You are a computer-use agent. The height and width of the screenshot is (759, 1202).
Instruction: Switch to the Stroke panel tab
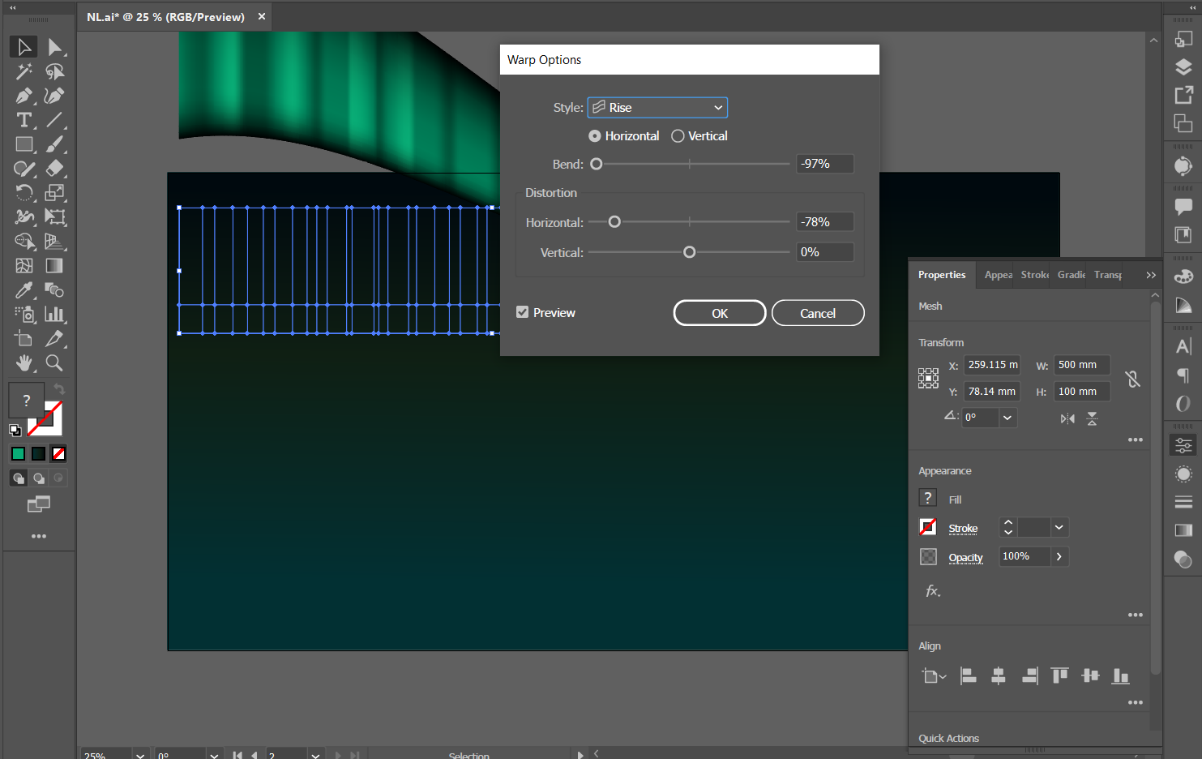click(x=1034, y=275)
